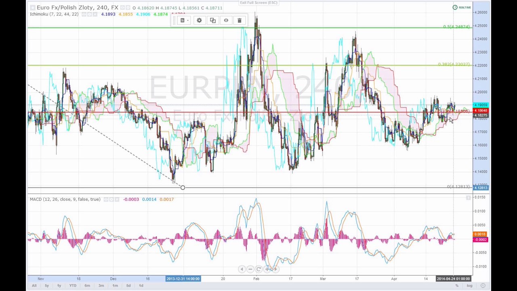
Task: Click the MACD signal value 0.0017
Action: (166, 199)
